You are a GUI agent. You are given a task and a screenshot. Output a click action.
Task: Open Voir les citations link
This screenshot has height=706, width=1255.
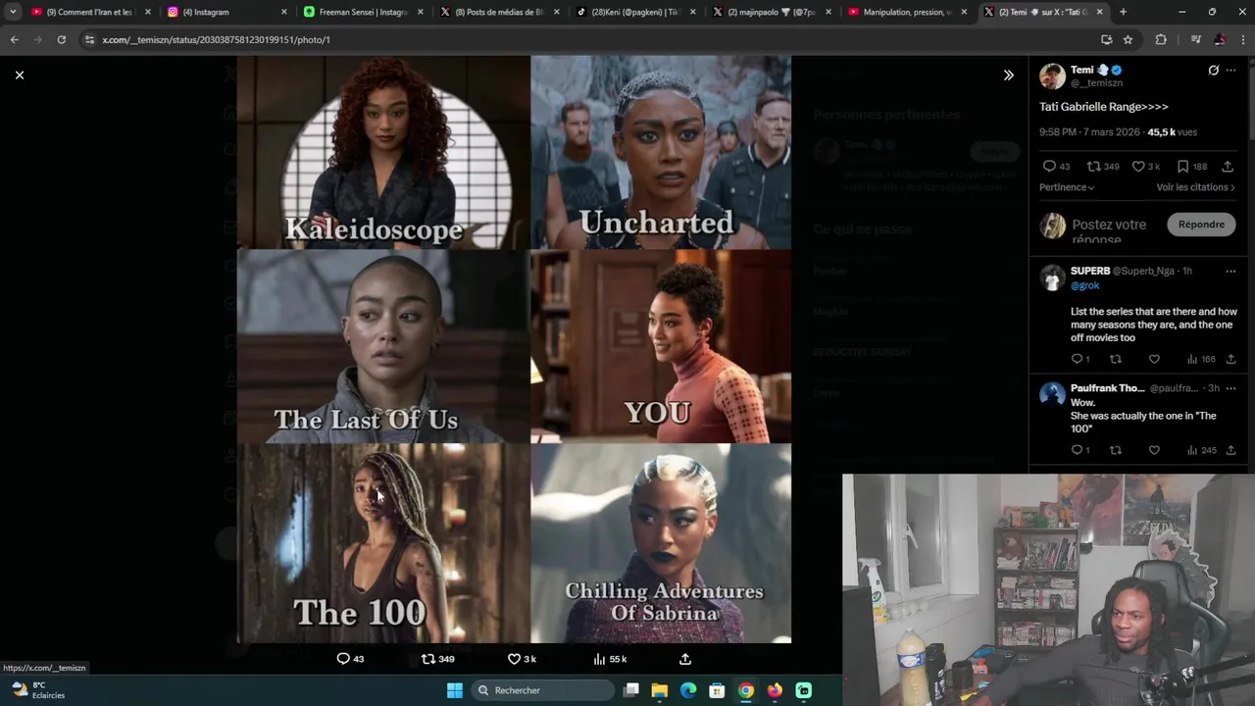(x=1195, y=187)
